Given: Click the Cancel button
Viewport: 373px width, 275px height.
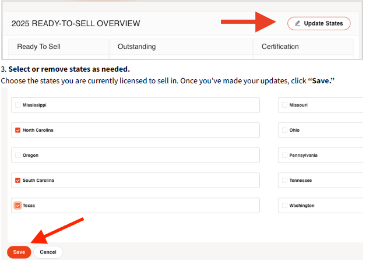Looking at the screenshot, I should coord(48,252).
